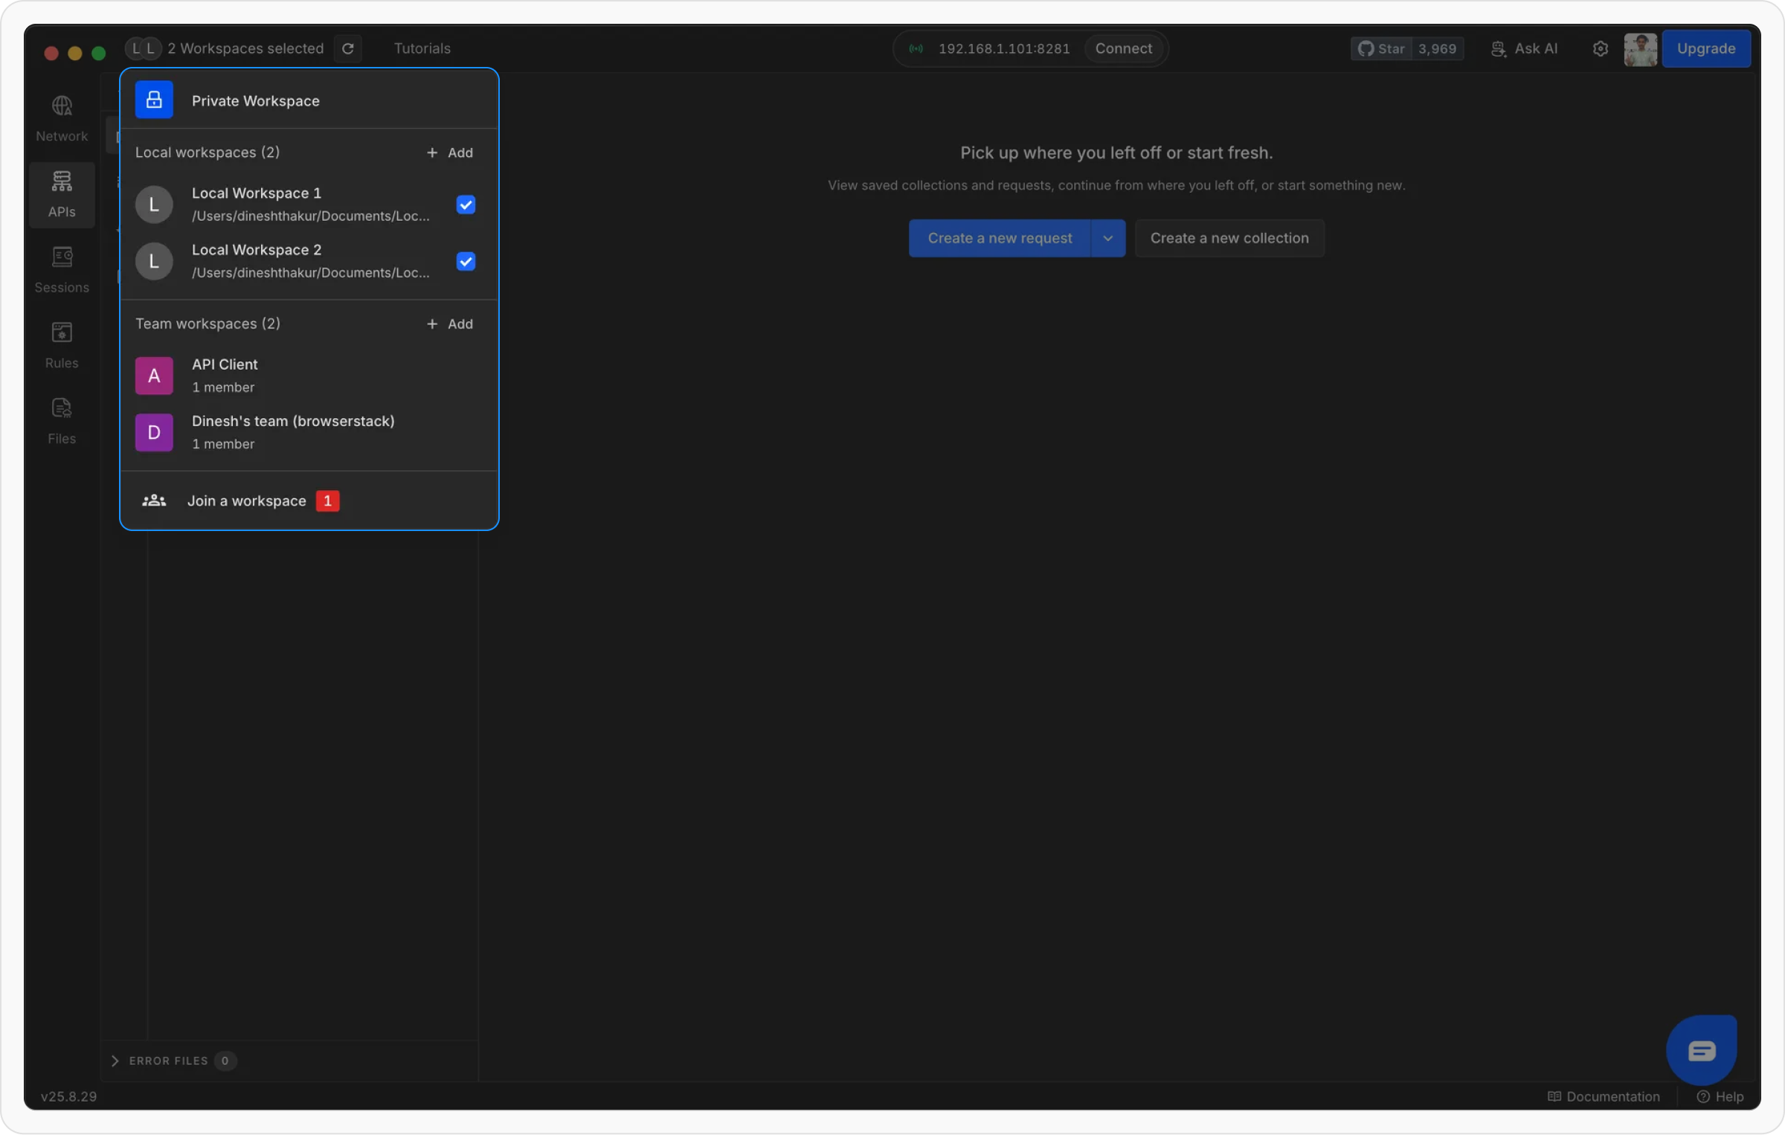Click Join a workspace option
1785x1135 pixels.
coord(246,501)
